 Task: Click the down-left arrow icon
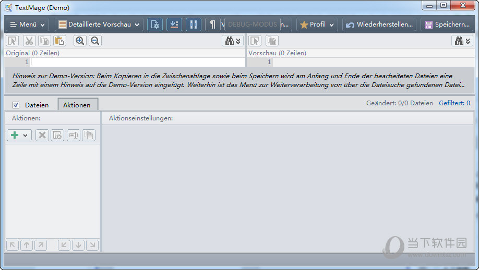tap(64, 244)
